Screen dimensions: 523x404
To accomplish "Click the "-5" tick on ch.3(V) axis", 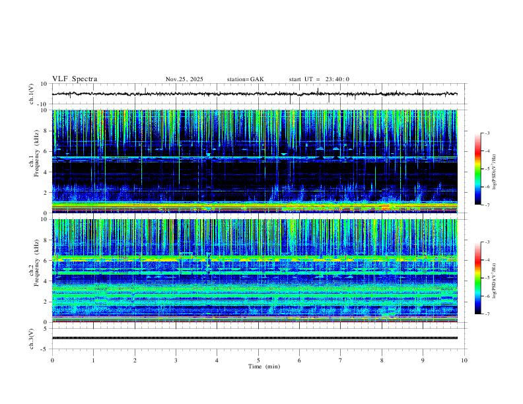I will [x=44, y=349].
